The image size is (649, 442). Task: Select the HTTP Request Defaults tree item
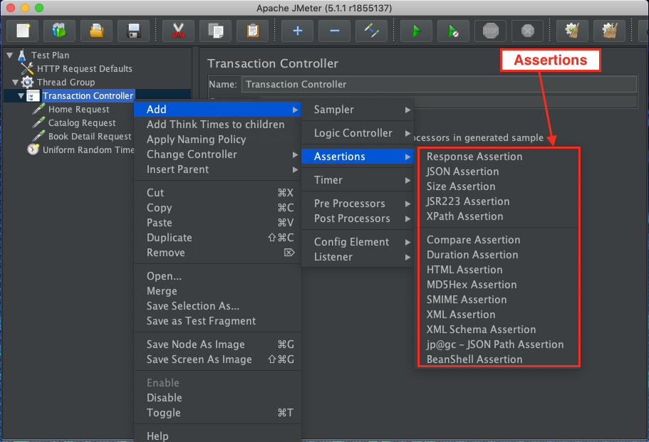[x=85, y=68]
